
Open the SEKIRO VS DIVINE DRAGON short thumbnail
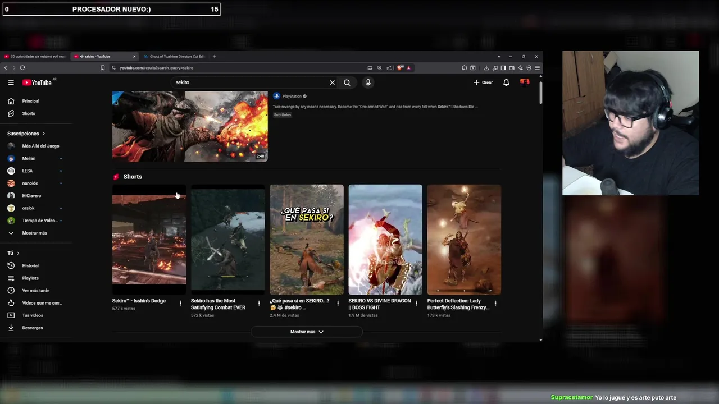tap(385, 240)
